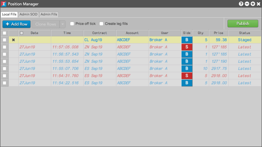Collapse the Date column group expander
Screen dimensions: 262x147
pyautogui.click(x=22, y=33)
